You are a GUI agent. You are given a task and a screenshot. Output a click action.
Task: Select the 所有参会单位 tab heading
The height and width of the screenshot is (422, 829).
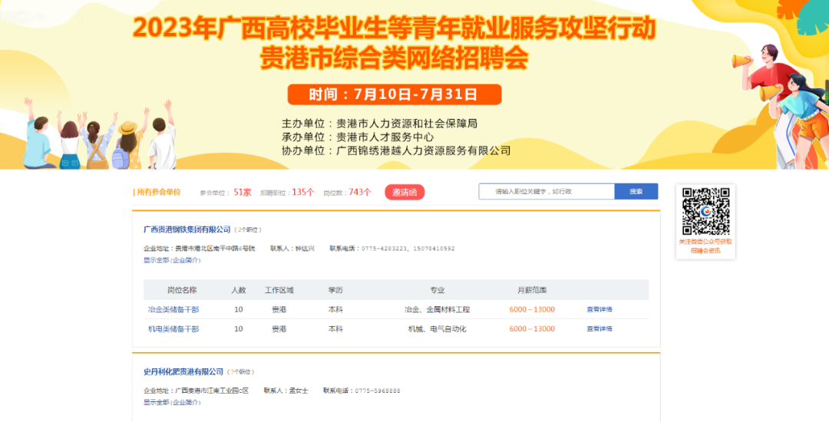click(x=157, y=193)
